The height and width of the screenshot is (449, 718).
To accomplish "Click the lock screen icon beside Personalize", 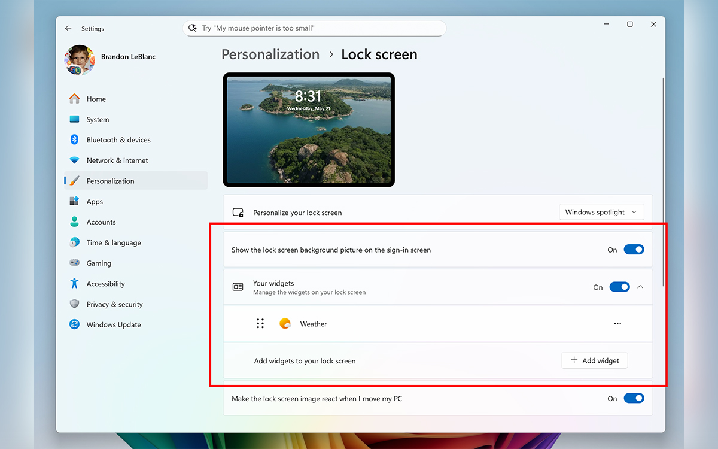I will [238, 213].
